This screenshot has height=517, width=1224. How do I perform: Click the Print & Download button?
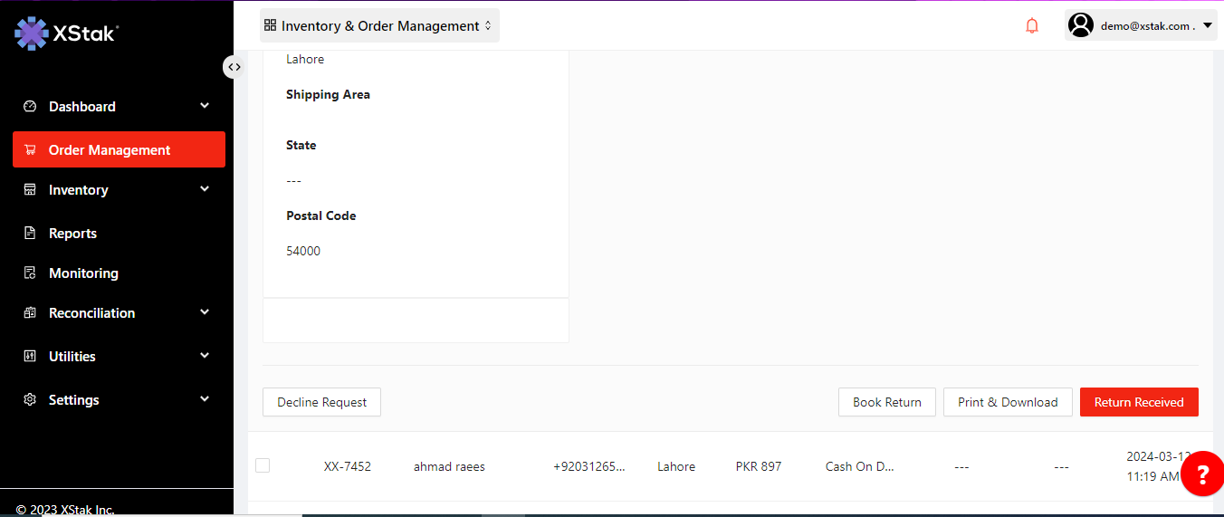[1008, 402]
